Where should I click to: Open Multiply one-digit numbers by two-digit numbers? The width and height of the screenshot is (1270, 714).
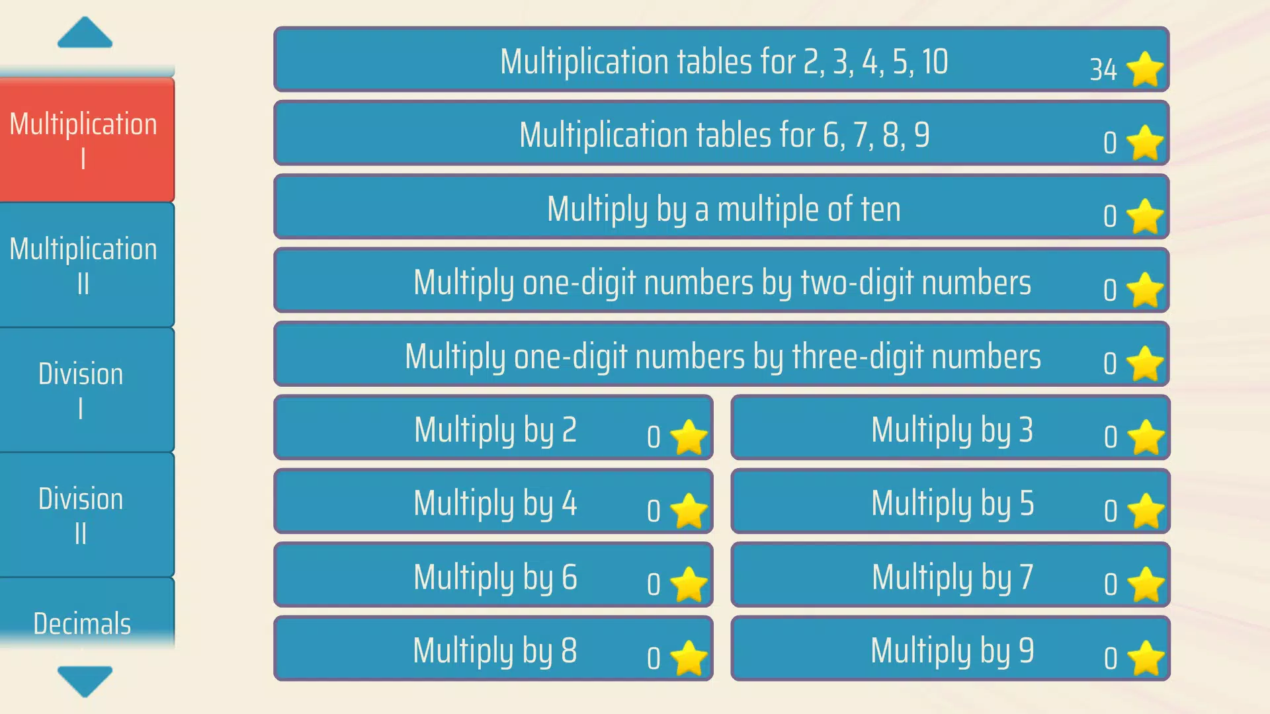click(x=720, y=284)
